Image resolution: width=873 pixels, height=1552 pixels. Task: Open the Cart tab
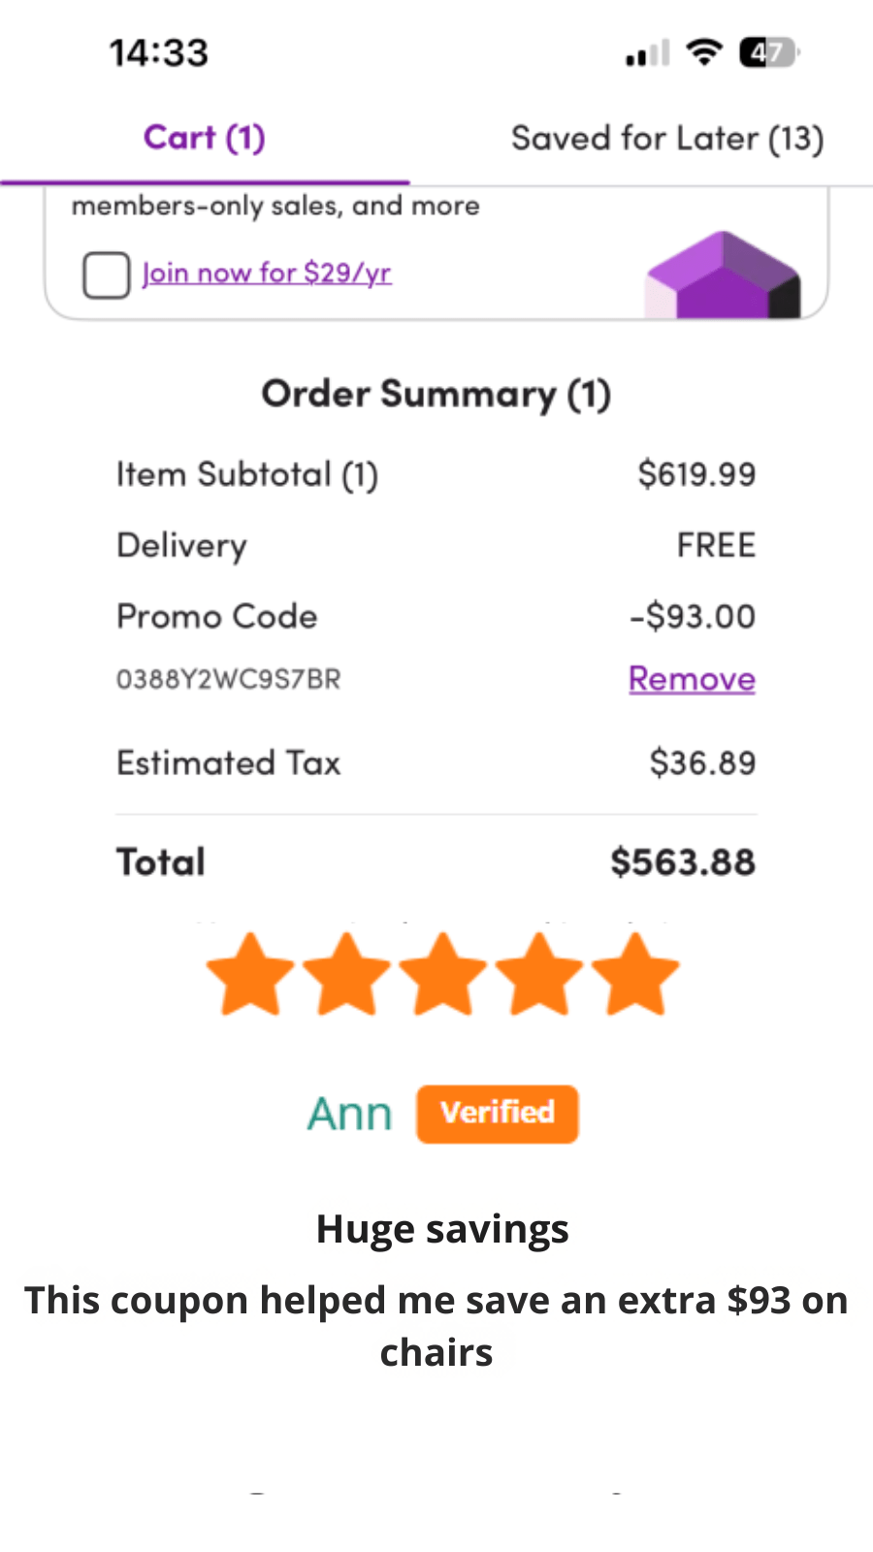204,138
